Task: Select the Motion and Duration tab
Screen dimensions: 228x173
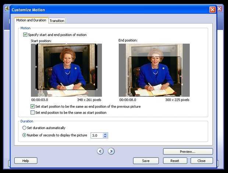Action: (x=31, y=20)
